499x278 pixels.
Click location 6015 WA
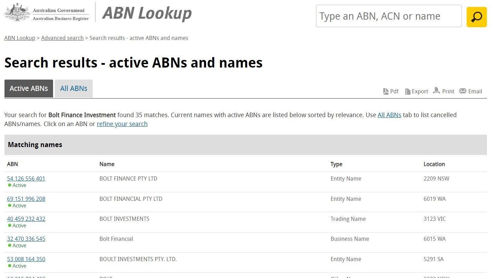click(435, 239)
